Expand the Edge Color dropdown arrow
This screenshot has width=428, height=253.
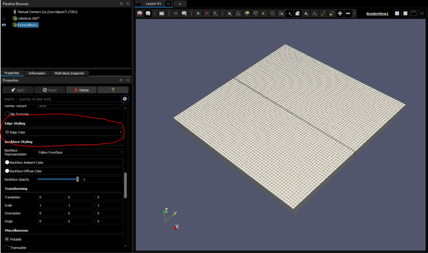121,132
